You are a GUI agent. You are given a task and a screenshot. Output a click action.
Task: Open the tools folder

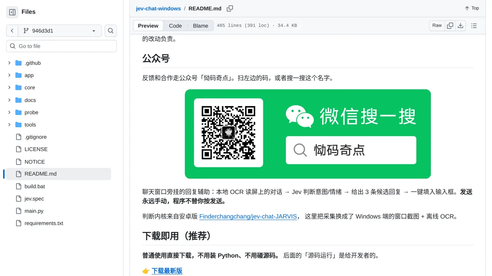click(30, 125)
